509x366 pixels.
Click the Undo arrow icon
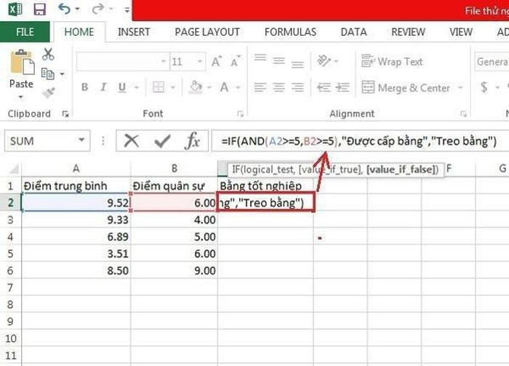pyautogui.click(x=65, y=10)
